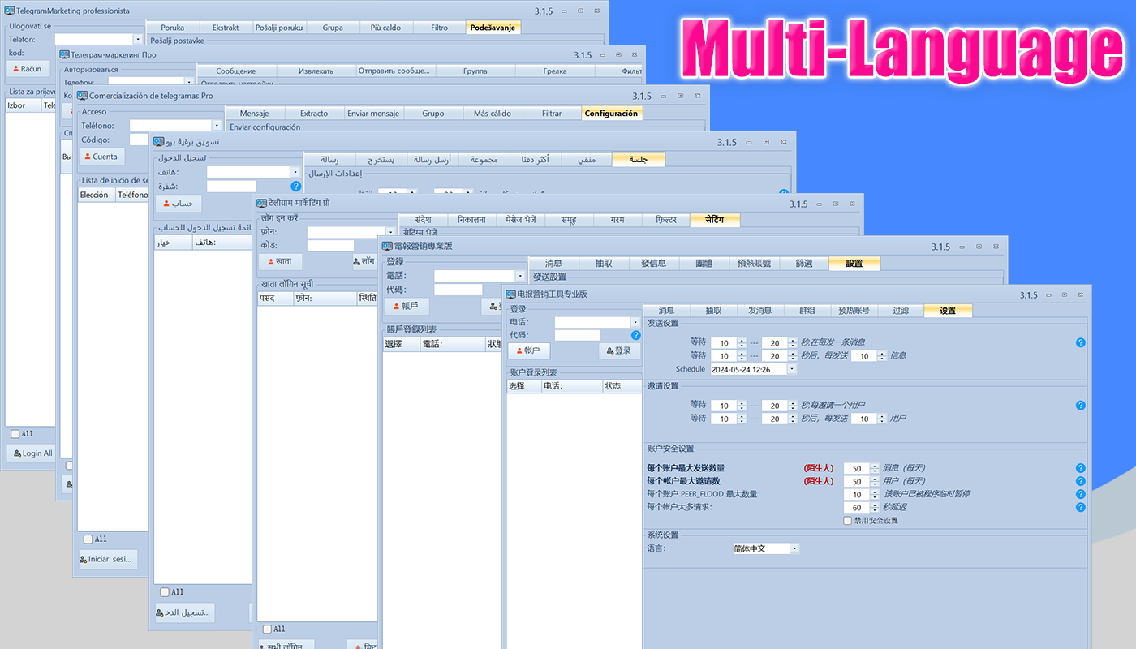Minimize the 电报营销工具专业版 window

coord(1048,294)
